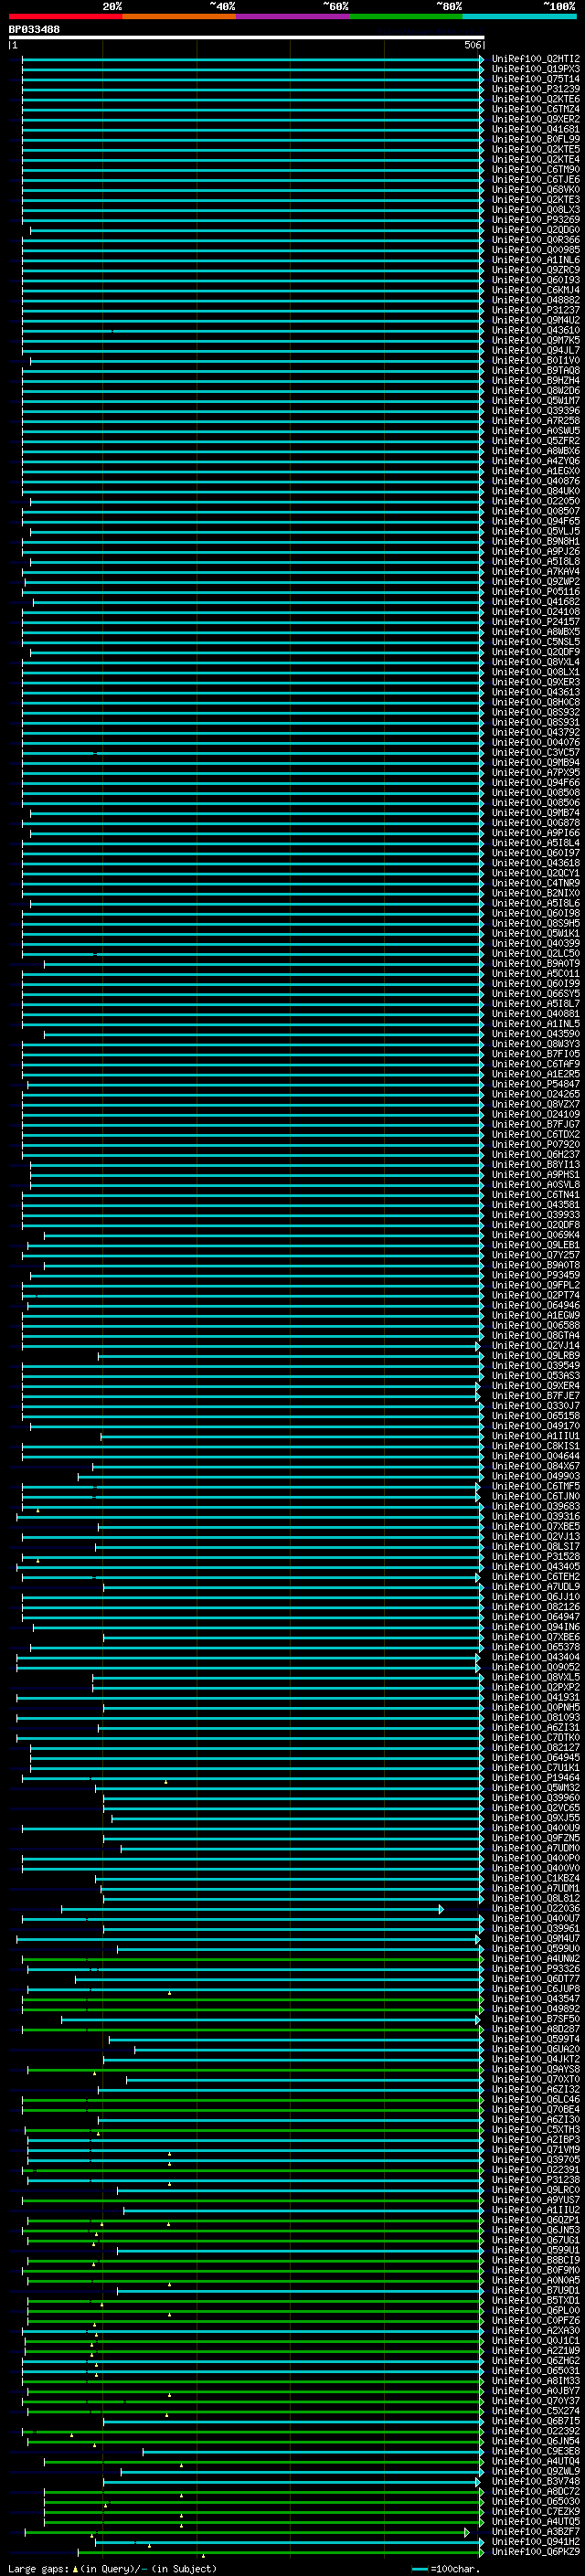Select the UniRef100_C6TJE6 label

[x=536, y=179]
